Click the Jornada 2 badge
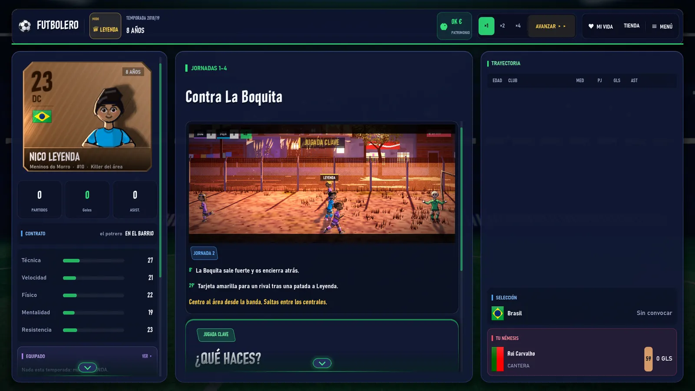The height and width of the screenshot is (391, 695). click(x=204, y=253)
